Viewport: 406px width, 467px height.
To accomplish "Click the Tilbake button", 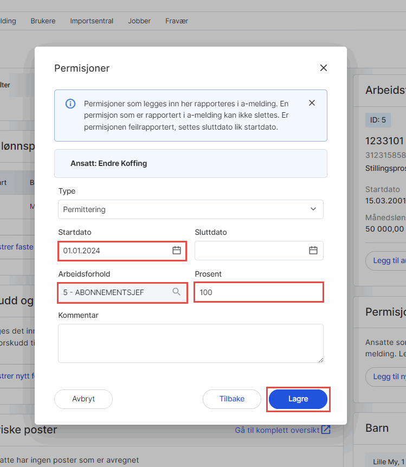I will [231, 399].
